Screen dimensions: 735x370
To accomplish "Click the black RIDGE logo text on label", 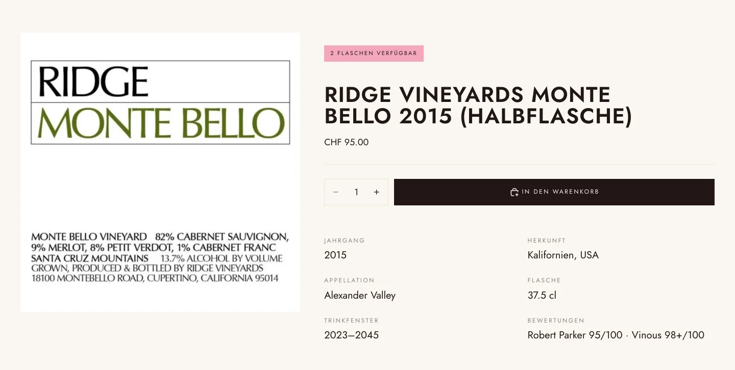I will tap(93, 82).
